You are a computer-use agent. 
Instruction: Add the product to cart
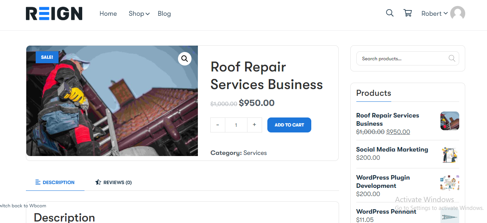(x=289, y=125)
